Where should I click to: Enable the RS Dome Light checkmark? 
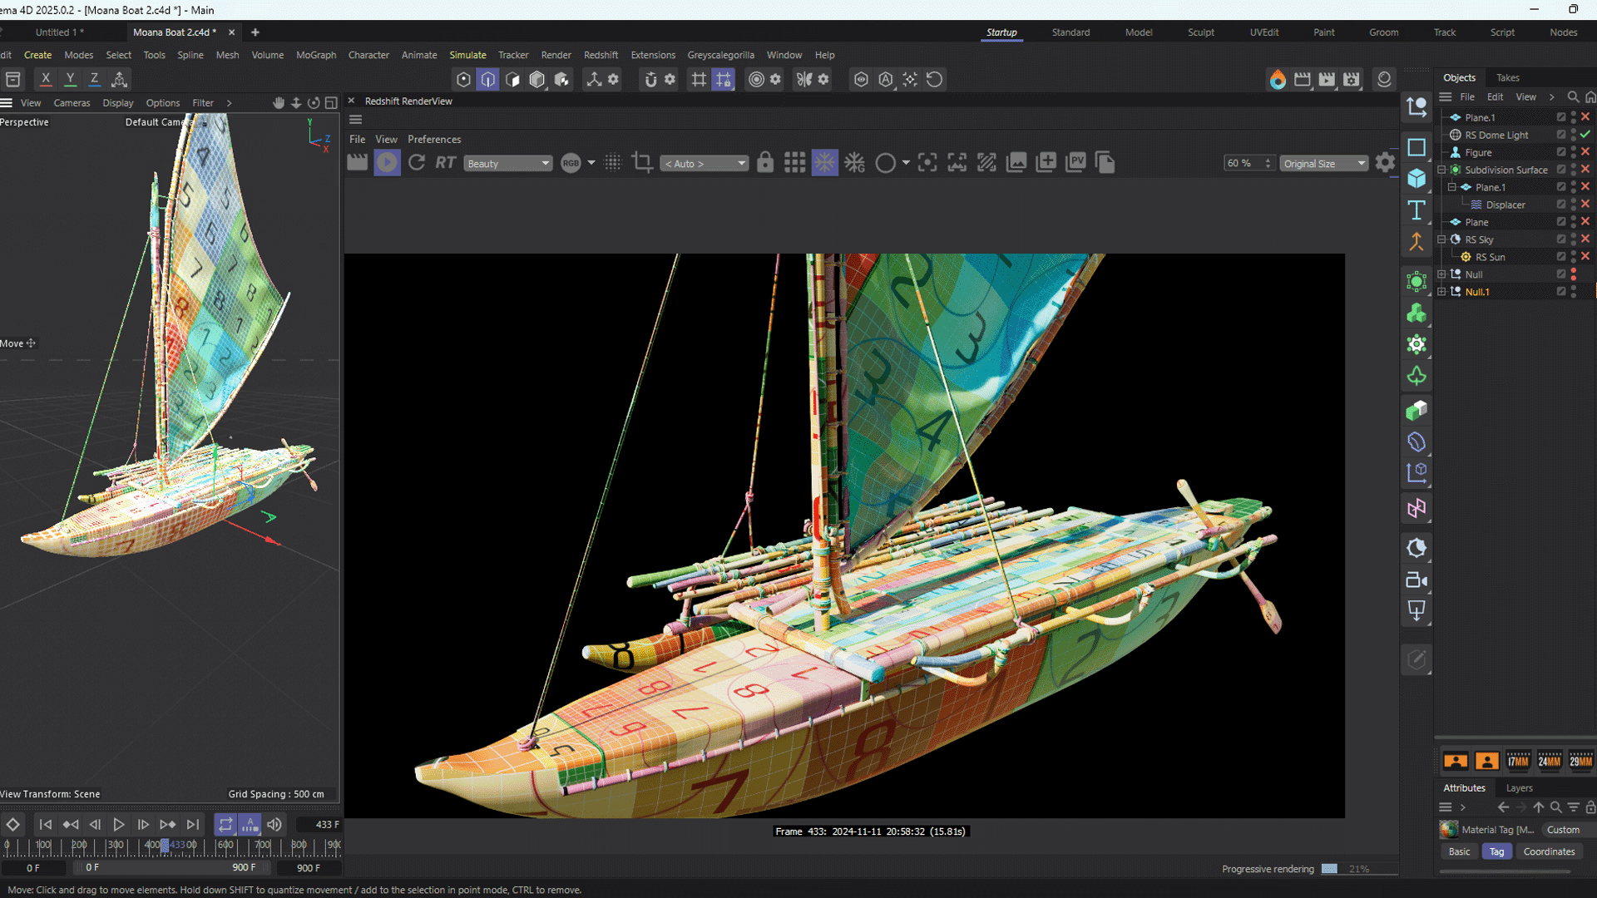point(1585,135)
